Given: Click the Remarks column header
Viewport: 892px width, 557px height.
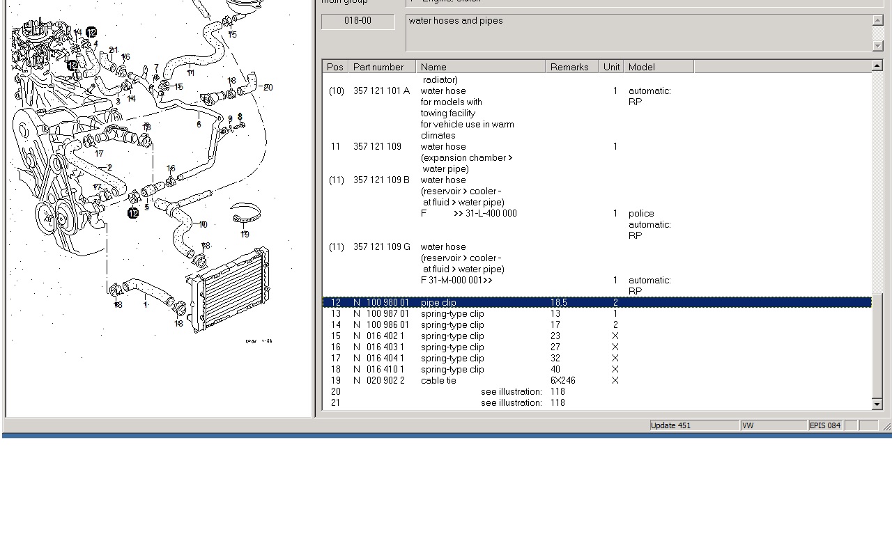Looking at the screenshot, I should [571, 67].
